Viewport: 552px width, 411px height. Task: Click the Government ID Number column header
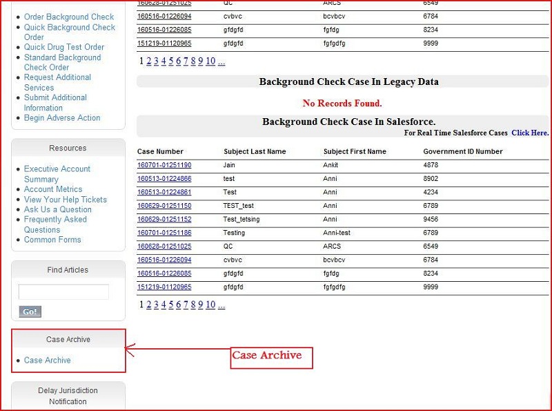point(463,151)
